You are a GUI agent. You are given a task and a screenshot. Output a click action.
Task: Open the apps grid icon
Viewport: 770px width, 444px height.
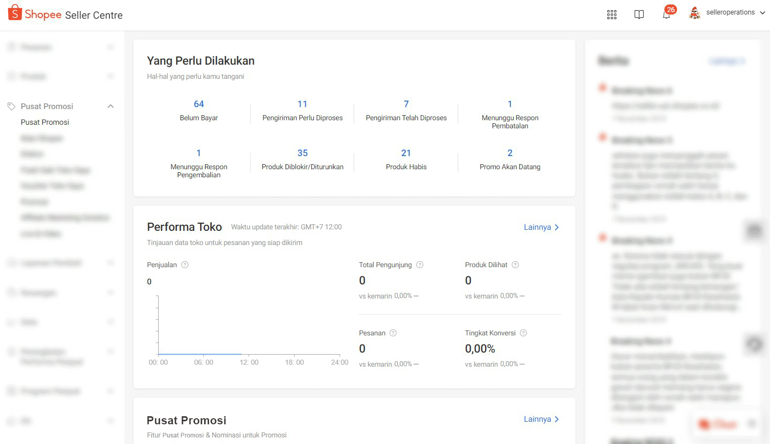(x=612, y=15)
